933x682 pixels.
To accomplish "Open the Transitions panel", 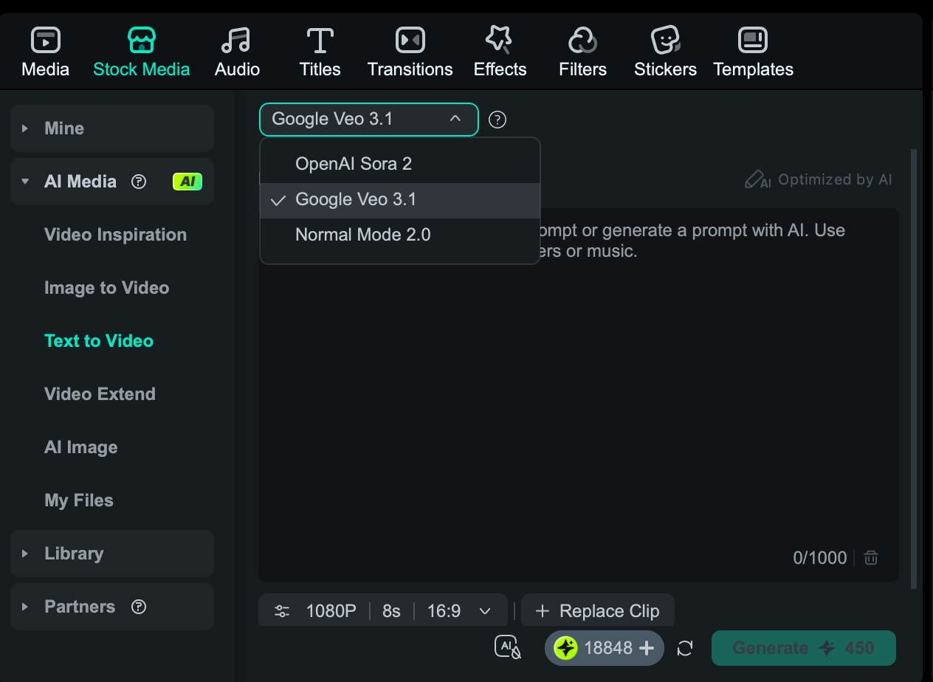I will pyautogui.click(x=410, y=49).
